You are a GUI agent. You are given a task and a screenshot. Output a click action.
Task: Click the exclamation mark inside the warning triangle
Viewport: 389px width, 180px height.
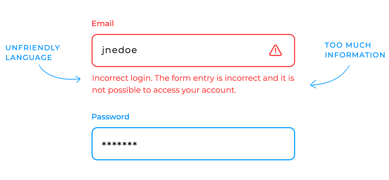275,51
